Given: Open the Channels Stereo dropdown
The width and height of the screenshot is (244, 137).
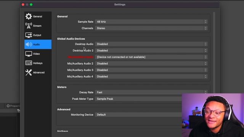Looking at the screenshot, I should [x=151, y=28].
